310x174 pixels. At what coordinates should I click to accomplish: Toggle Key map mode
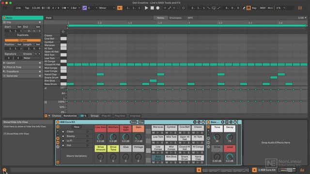(x=254, y=8)
